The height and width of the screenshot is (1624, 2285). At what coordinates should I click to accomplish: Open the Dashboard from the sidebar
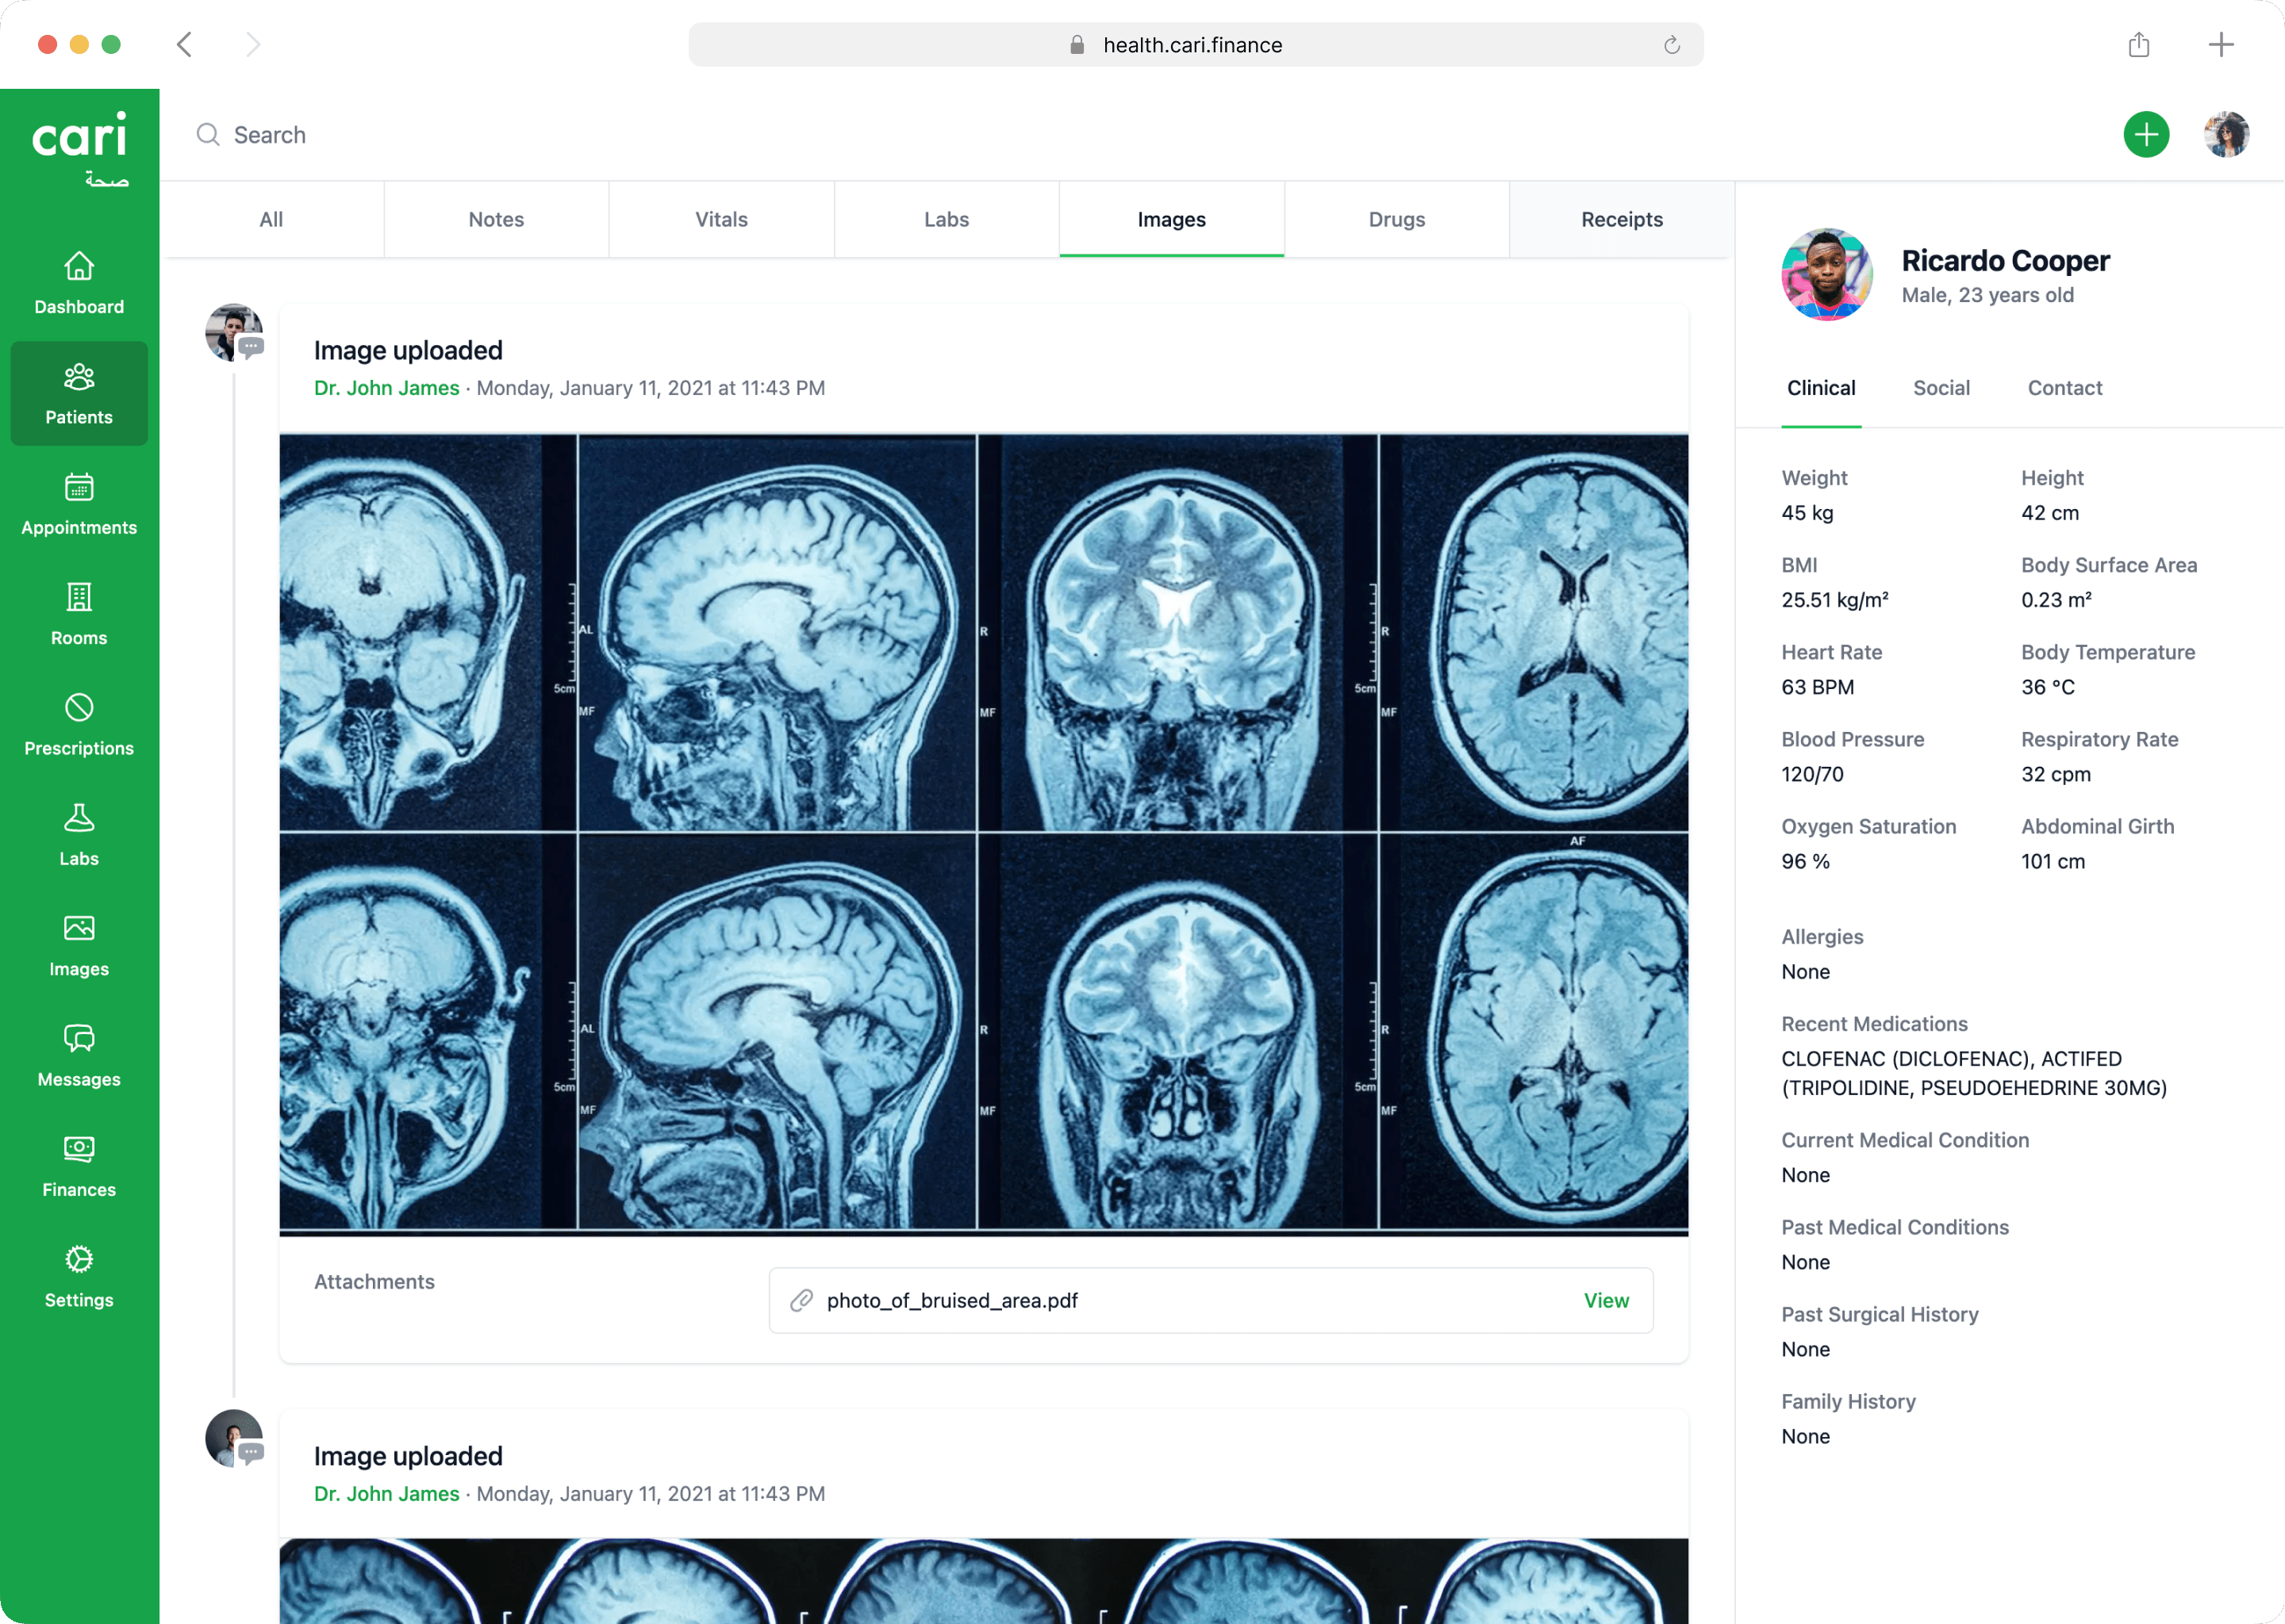(78, 283)
